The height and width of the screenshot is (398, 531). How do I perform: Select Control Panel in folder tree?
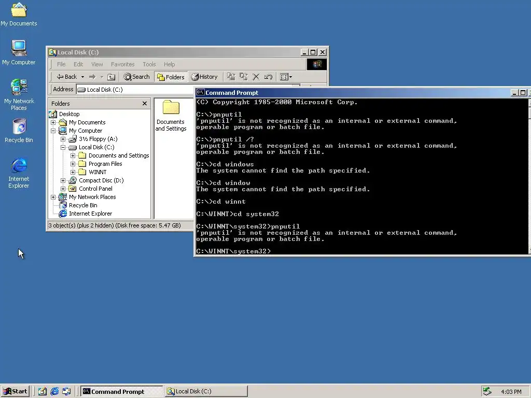pyautogui.click(x=95, y=189)
